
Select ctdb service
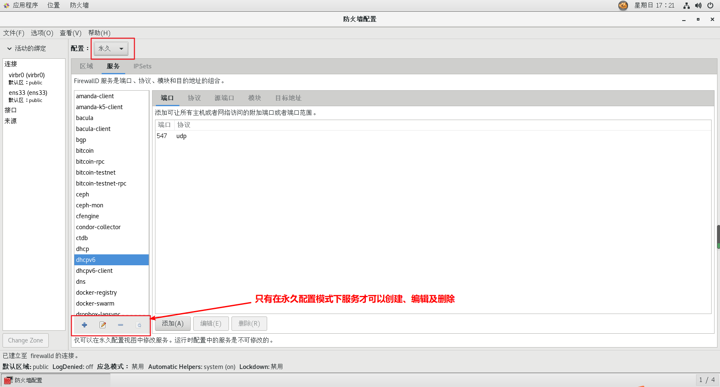(x=111, y=238)
